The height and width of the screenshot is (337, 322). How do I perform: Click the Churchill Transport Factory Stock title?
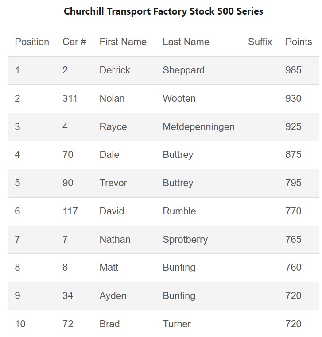(x=163, y=11)
